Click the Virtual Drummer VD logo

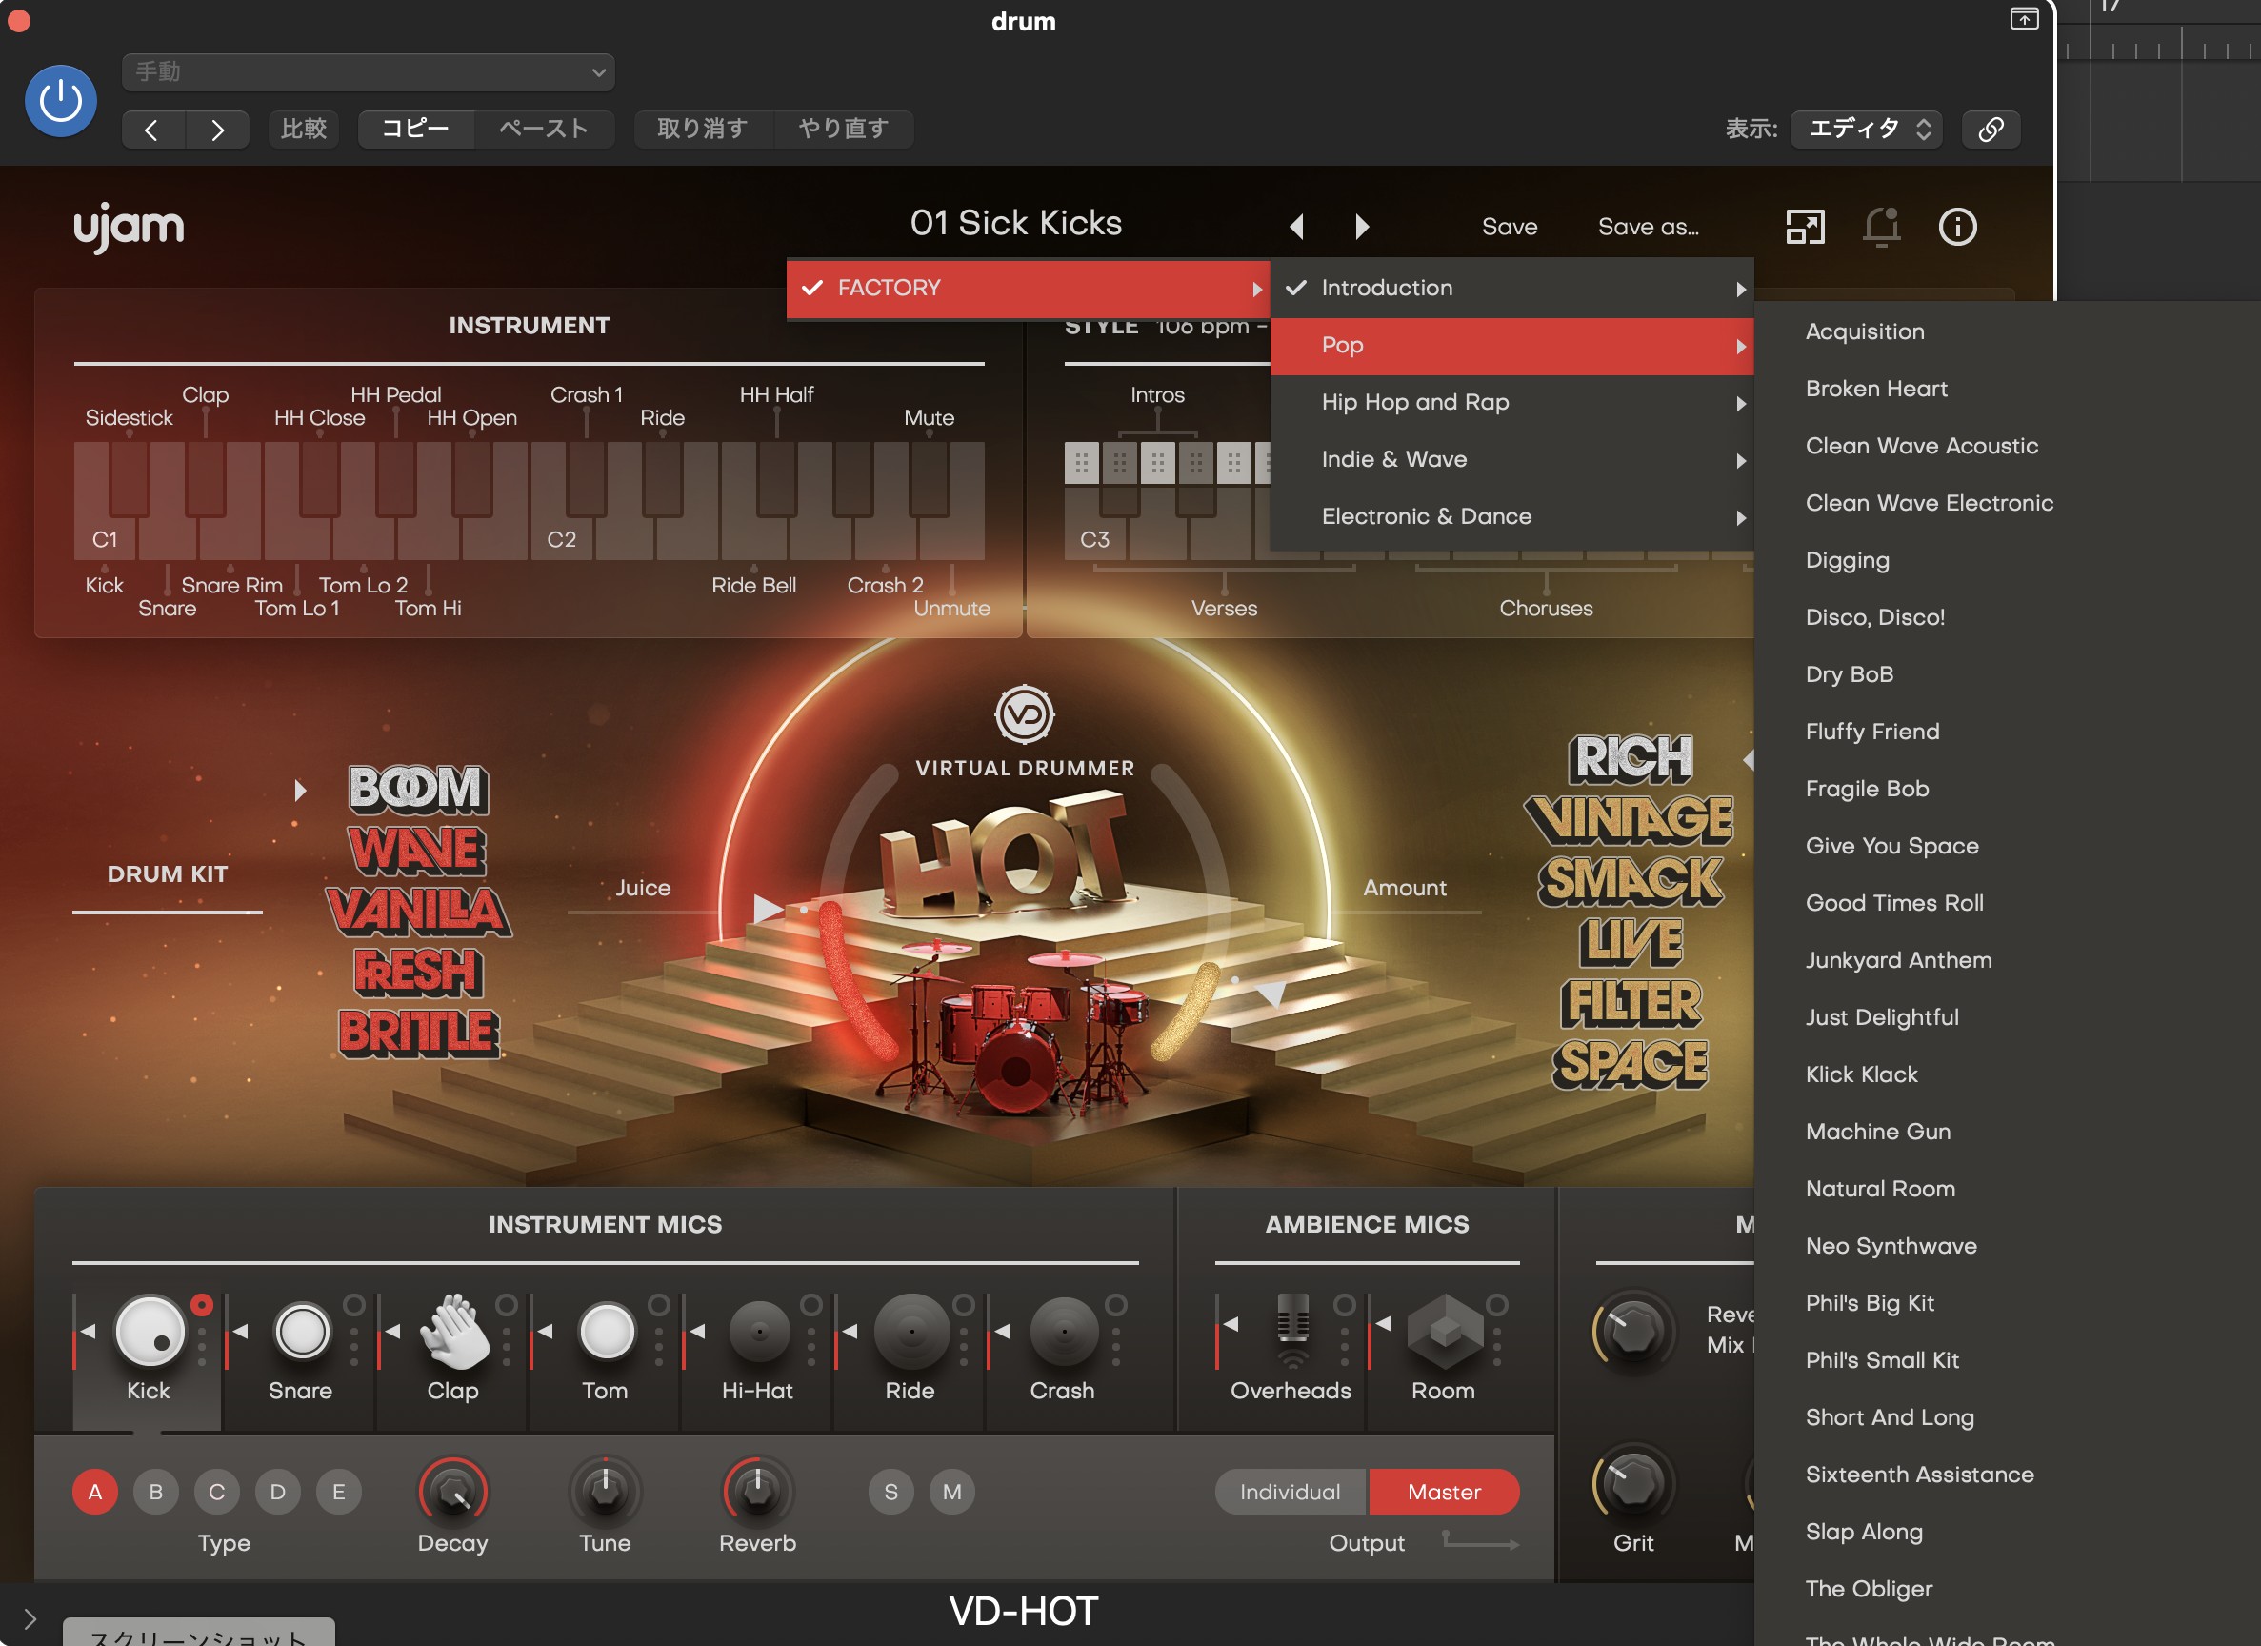click(x=1024, y=713)
